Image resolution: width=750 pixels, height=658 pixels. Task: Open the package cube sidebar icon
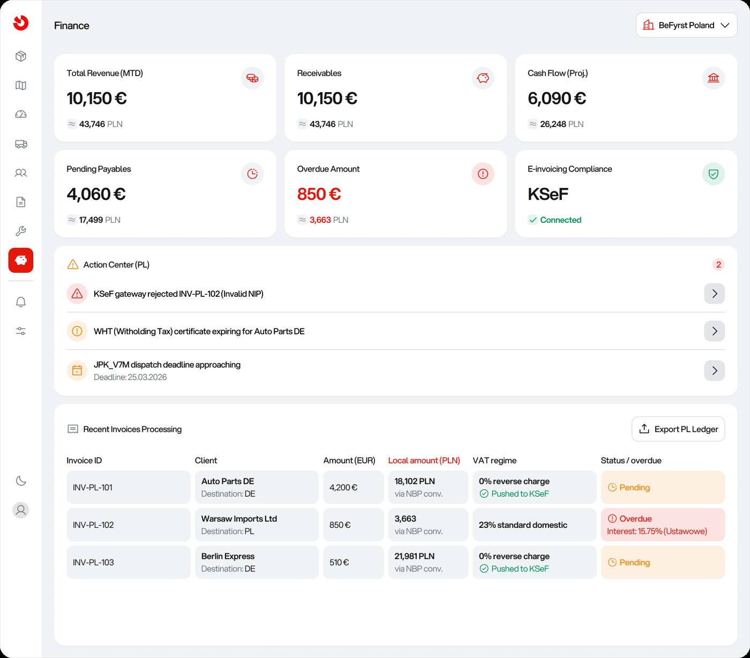tap(21, 56)
